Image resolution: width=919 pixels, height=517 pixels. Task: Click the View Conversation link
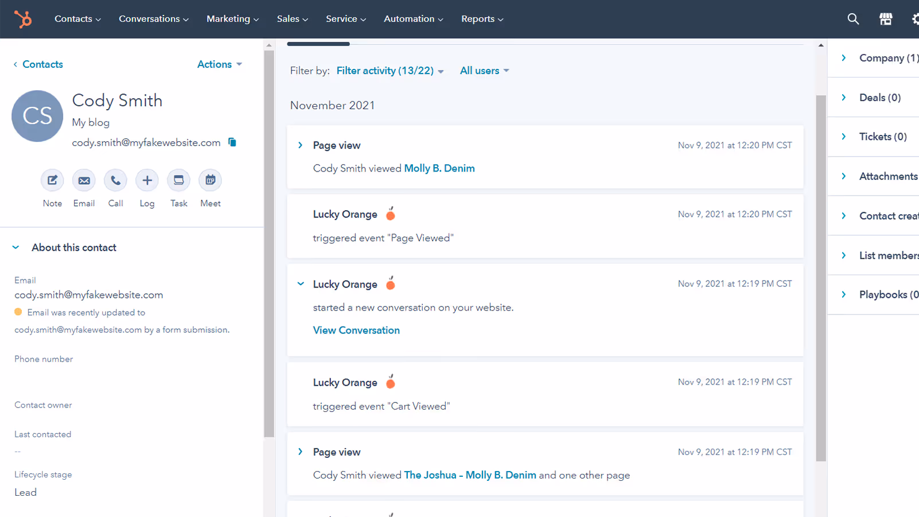coord(356,330)
